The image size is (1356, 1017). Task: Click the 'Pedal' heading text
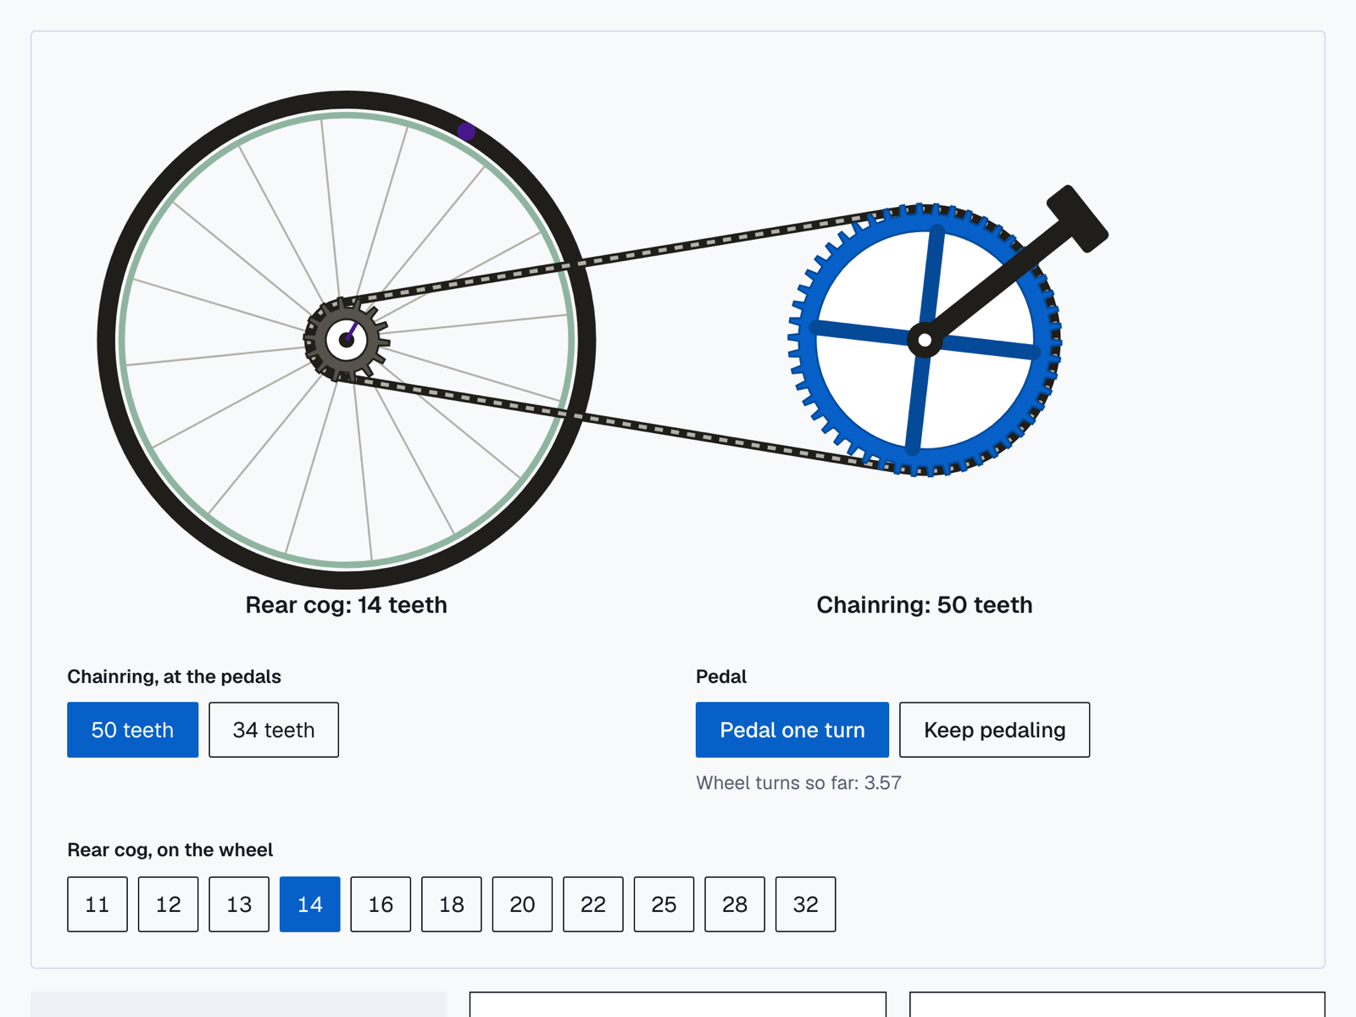(721, 676)
